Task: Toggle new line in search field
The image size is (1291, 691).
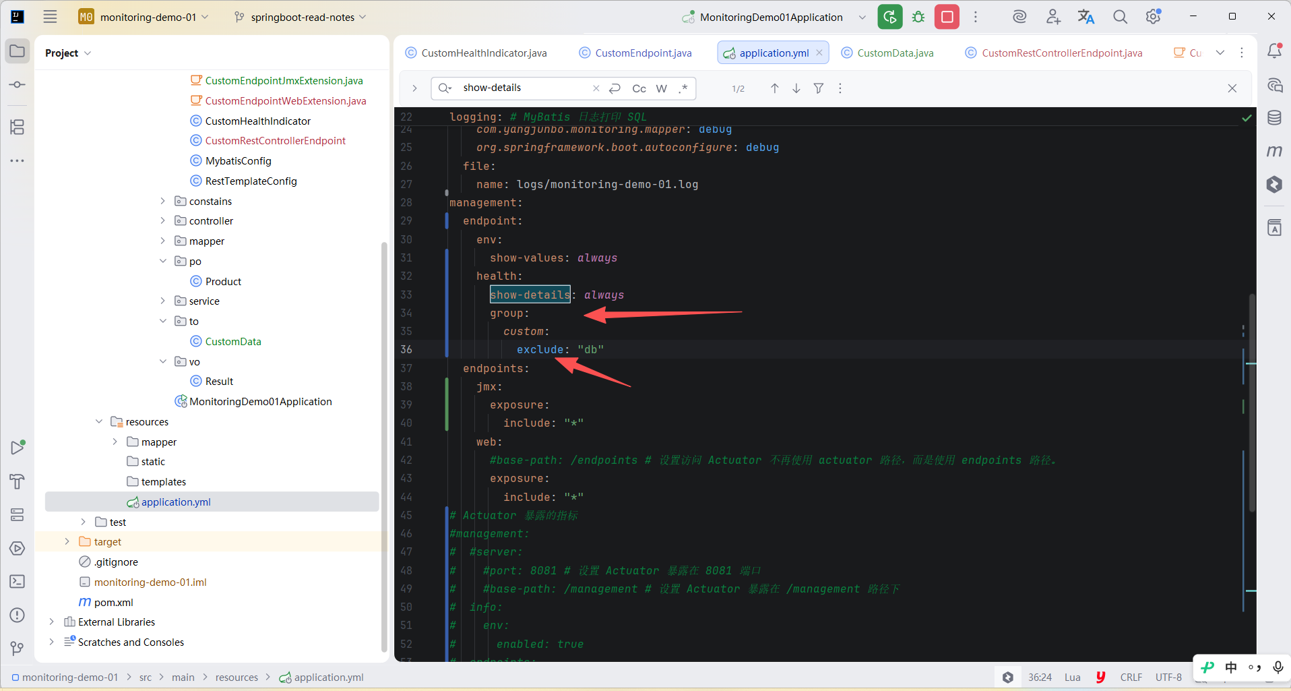Action: tap(615, 88)
